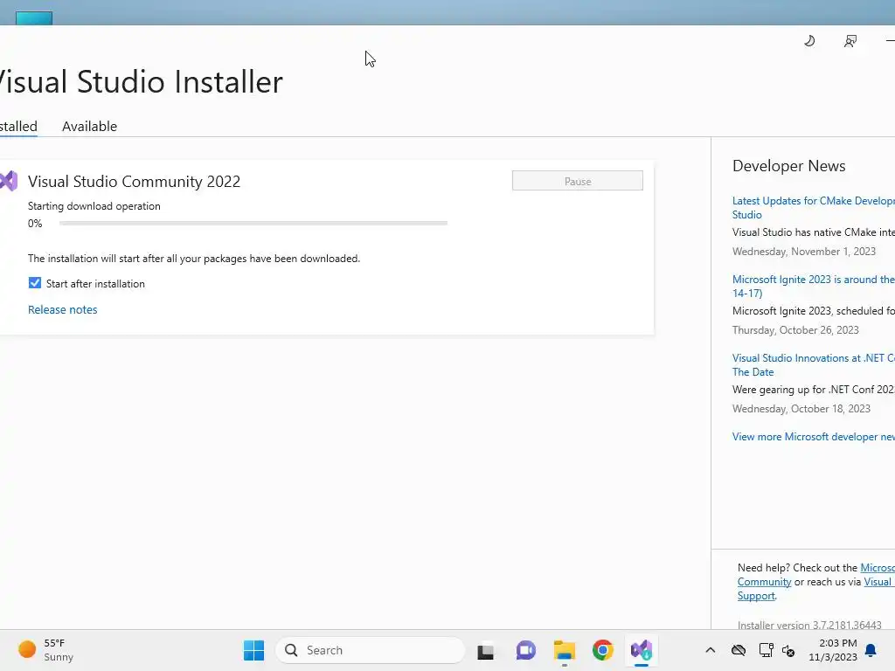Click the OneDrive cloud tray icon
Viewport: 895px width, 671px height.
739,650
